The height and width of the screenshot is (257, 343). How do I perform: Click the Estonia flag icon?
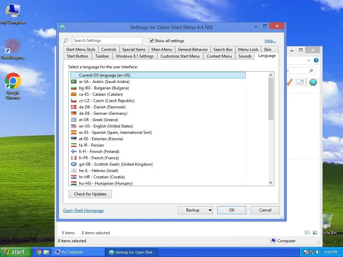click(74, 139)
